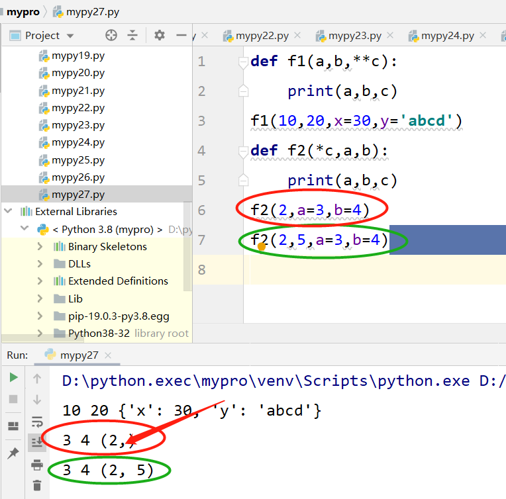The width and height of the screenshot is (506, 499).
Task: Fold the f2 function at line 4
Action: pyautogui.click(x=243, y=152)
